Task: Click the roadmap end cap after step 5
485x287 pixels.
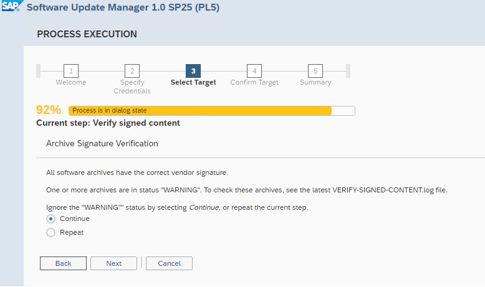Action: point(348,70)
